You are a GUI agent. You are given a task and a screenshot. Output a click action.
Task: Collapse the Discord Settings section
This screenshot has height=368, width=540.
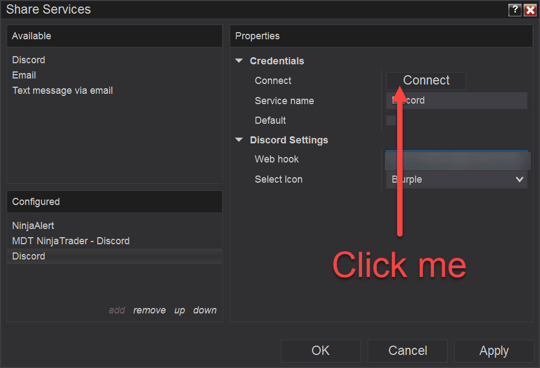point(239,140)
